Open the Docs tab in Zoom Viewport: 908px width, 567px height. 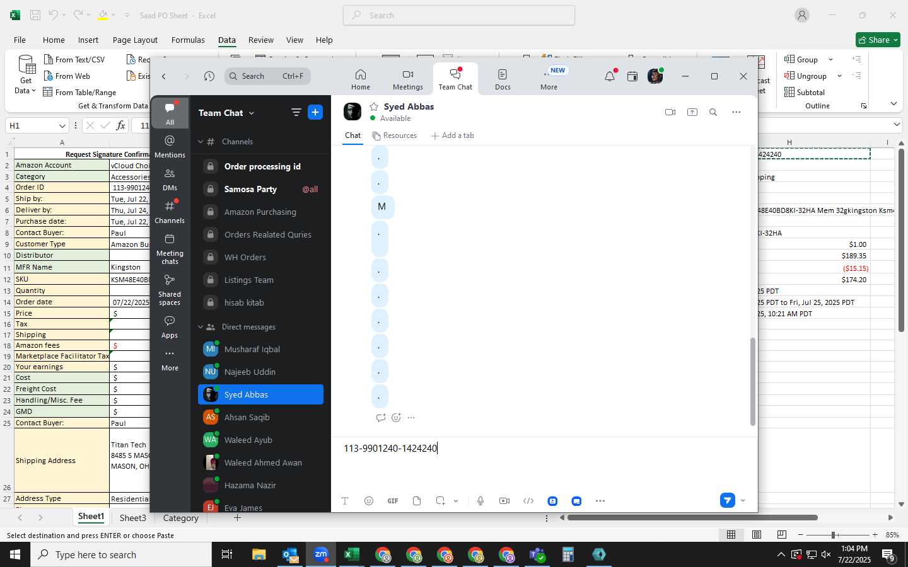[503, 79]
